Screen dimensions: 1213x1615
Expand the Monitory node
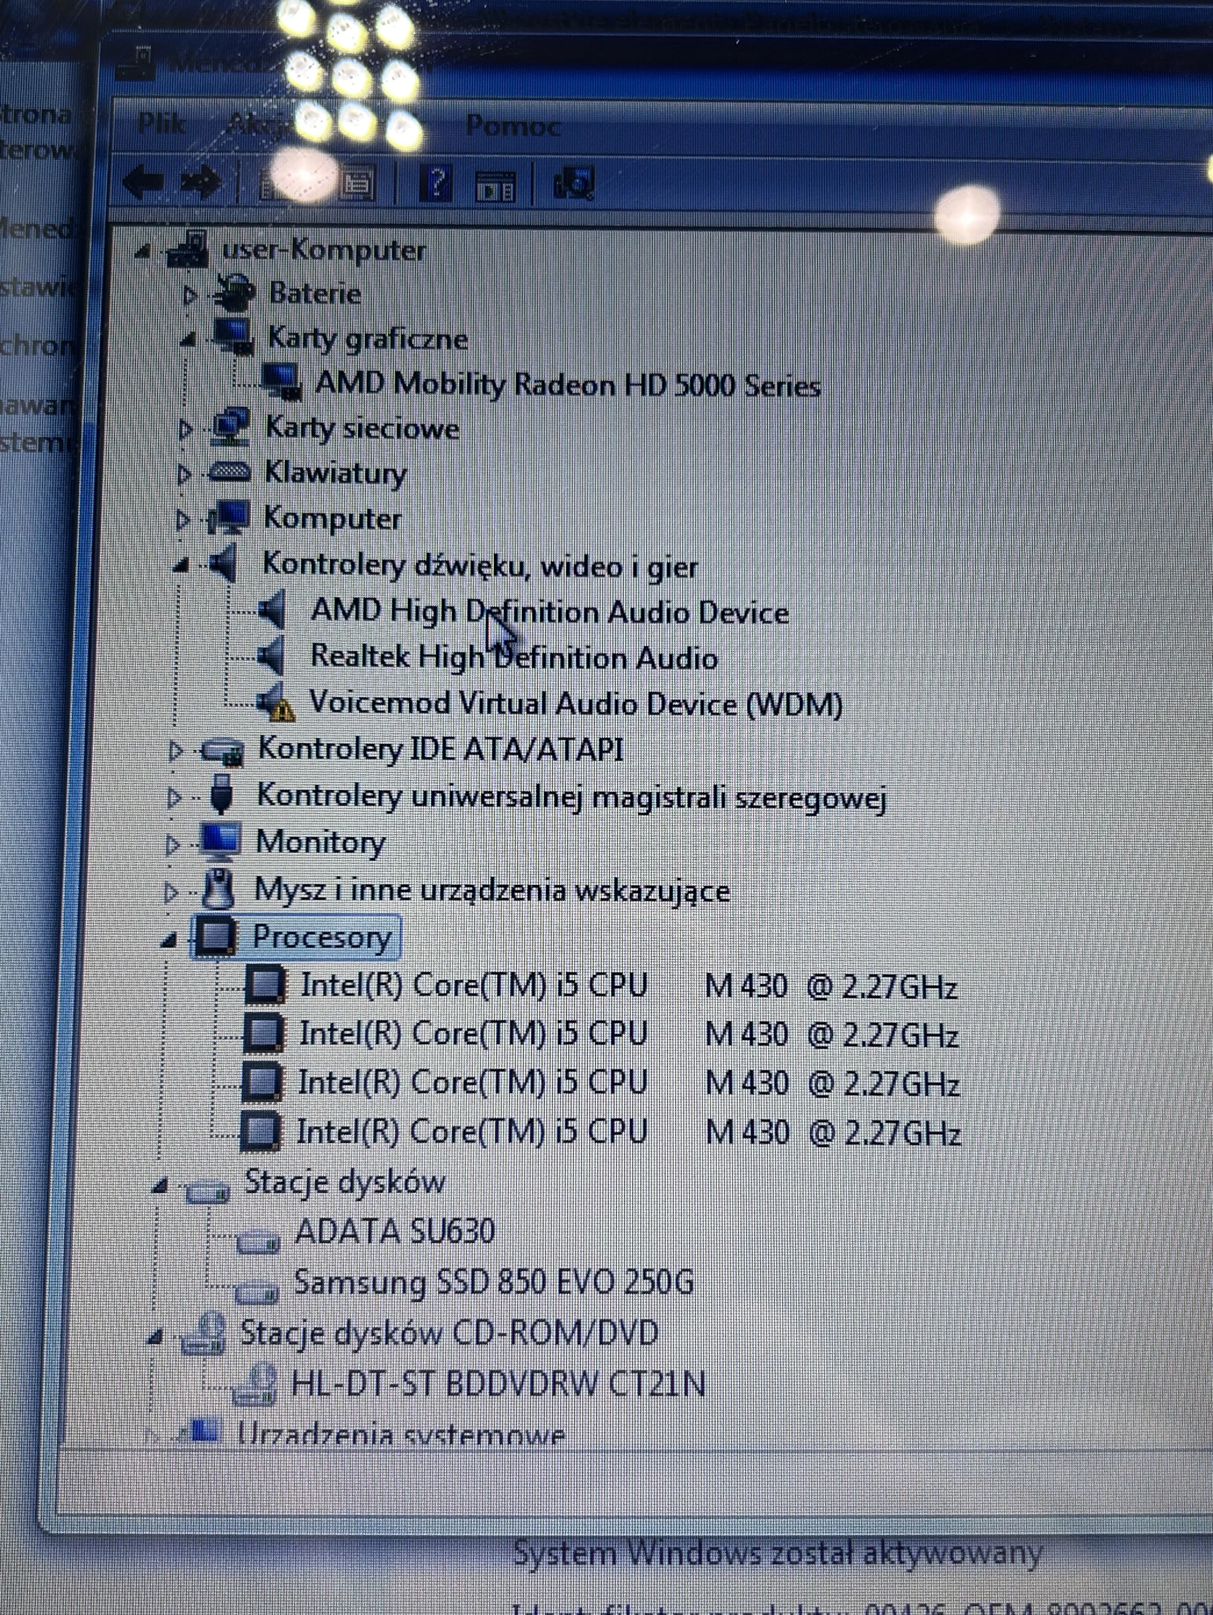click(x=172, y=846)
